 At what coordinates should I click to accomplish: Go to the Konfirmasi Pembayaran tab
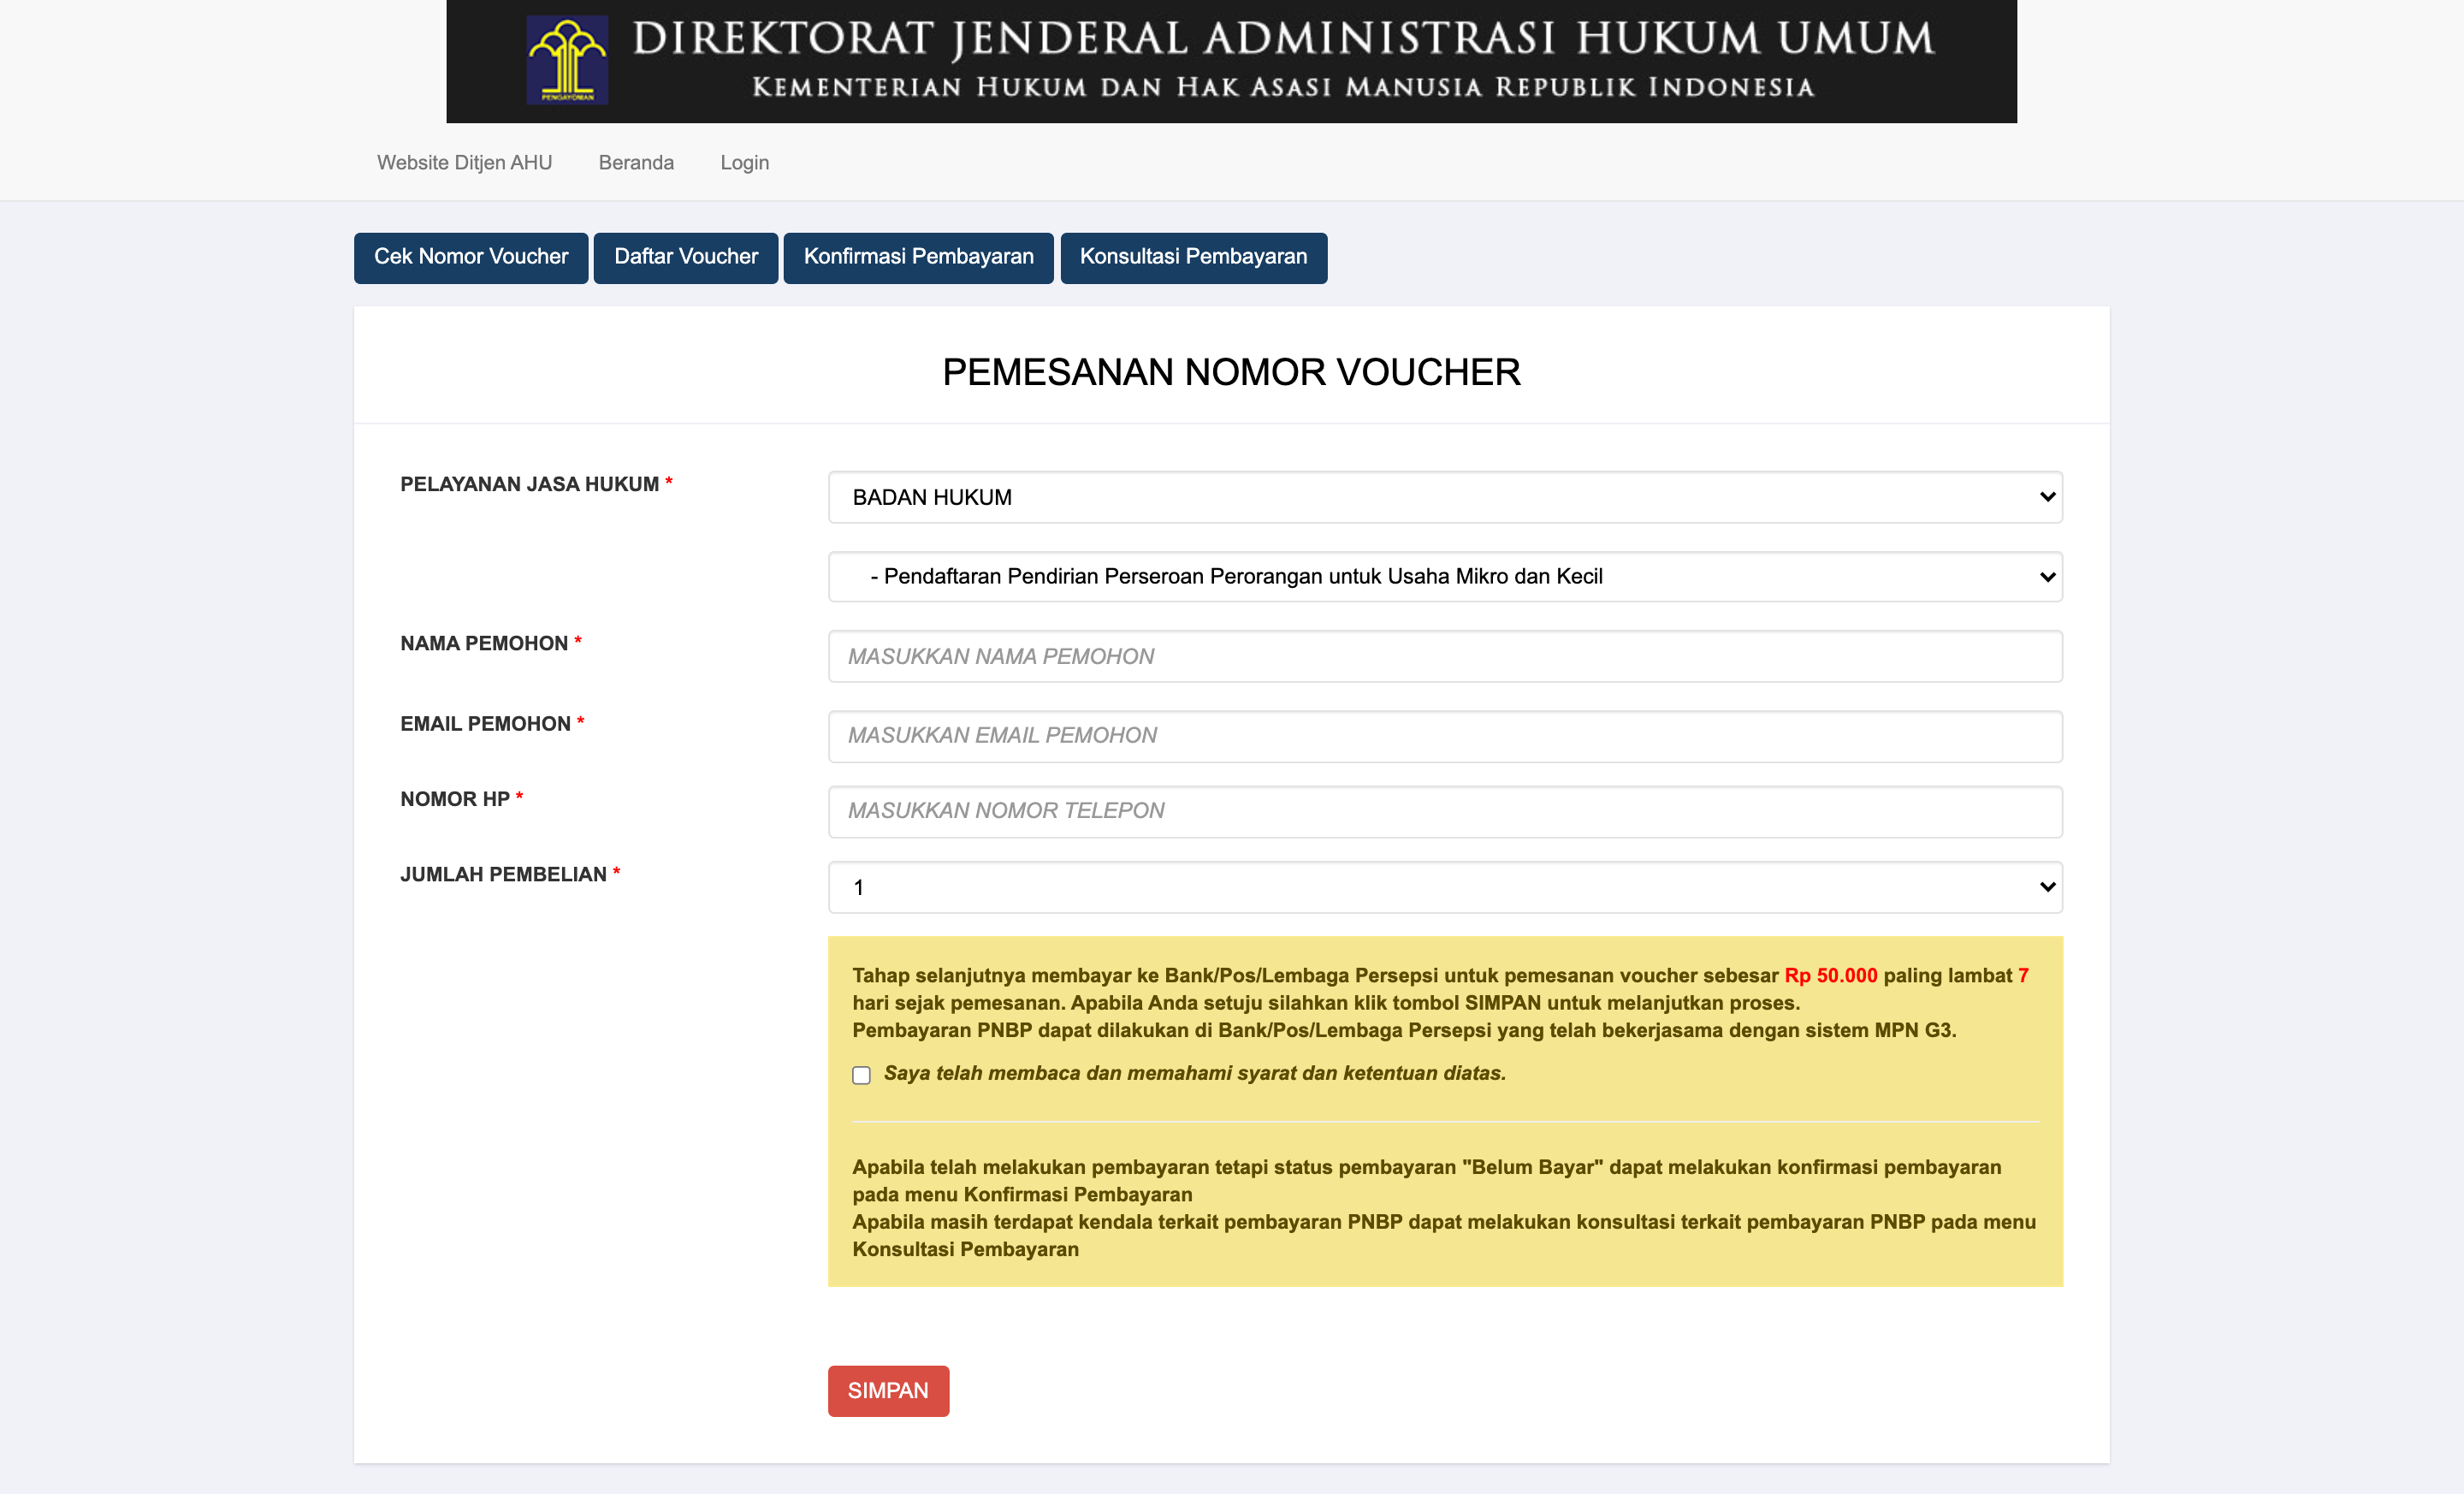[918, 257]
